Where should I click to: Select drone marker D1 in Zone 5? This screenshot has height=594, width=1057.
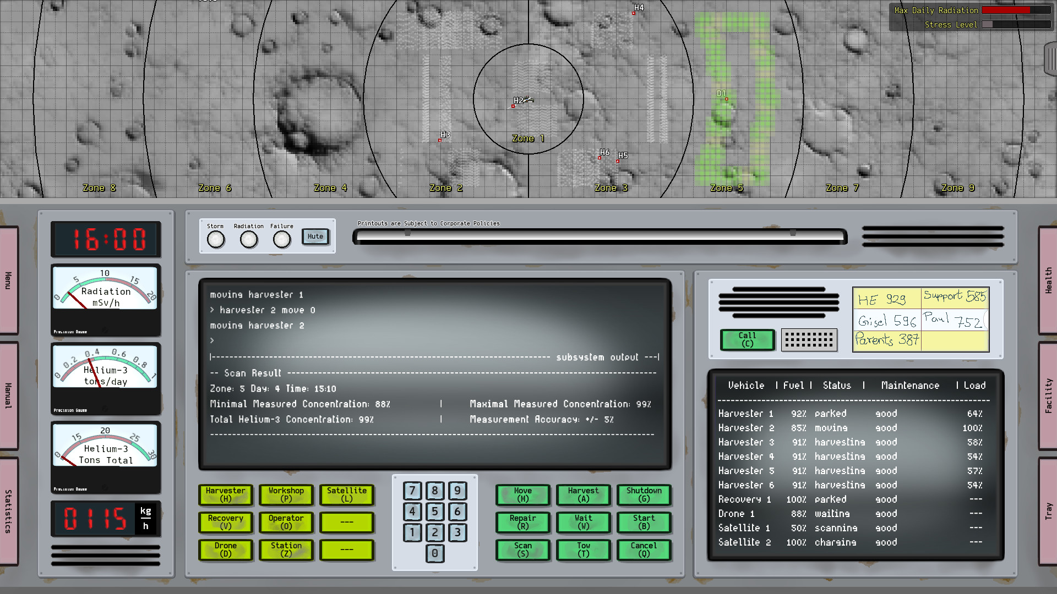(x=726, y=98)
